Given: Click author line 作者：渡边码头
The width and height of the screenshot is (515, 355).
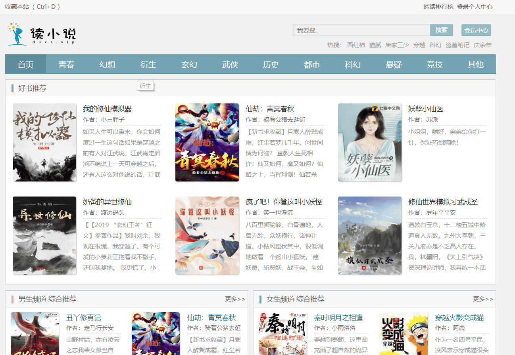Looking at the screenshot, I should click(104, 213).
